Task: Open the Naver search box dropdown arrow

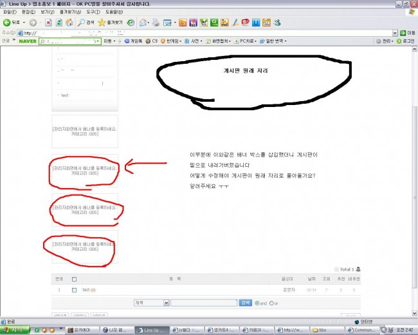Action: tap(98, 41)
